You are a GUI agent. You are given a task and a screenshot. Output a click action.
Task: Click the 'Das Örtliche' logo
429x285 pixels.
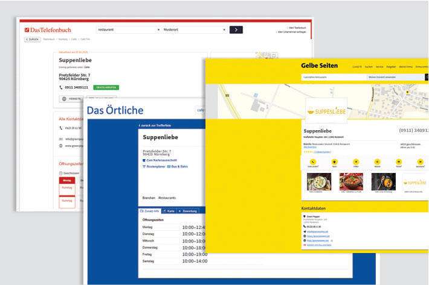coord(115,110)
